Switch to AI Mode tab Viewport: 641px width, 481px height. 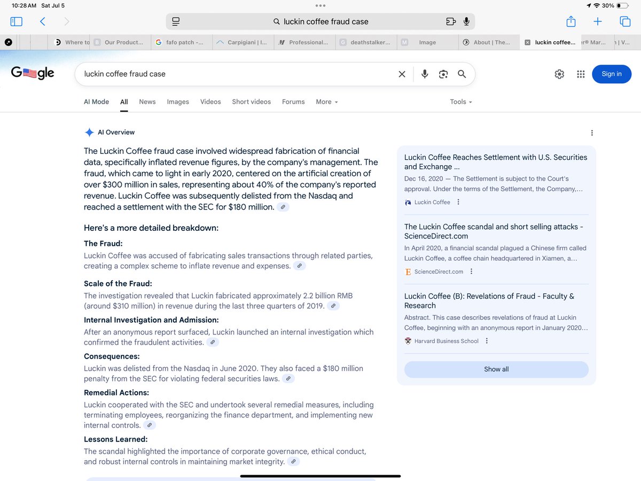pyautogui.click(x=96, y=102)
